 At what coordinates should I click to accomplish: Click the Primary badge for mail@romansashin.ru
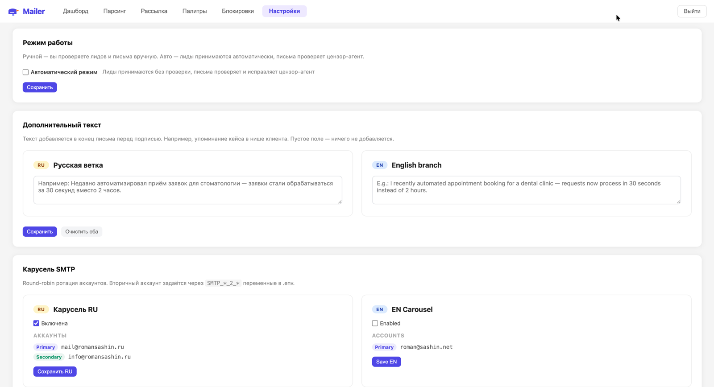(46, 347)
